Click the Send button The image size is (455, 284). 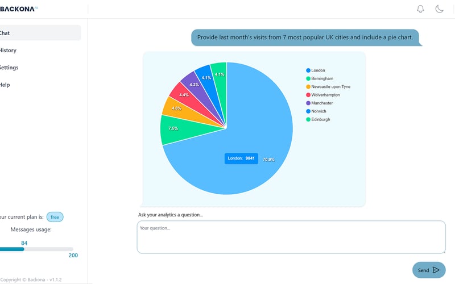point(429,270)
